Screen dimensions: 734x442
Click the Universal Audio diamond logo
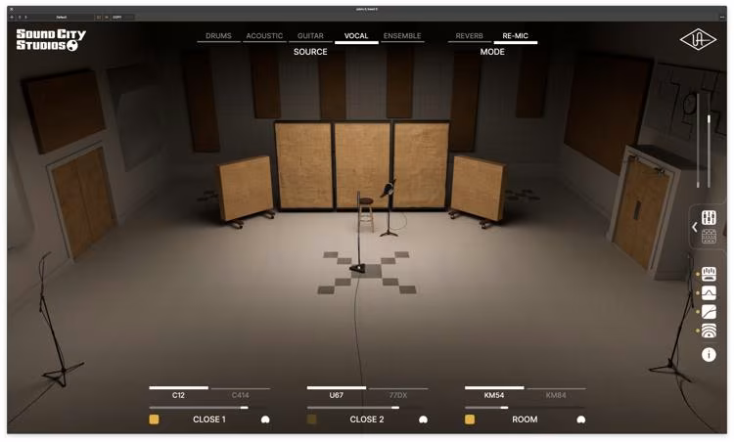(698, 40)
